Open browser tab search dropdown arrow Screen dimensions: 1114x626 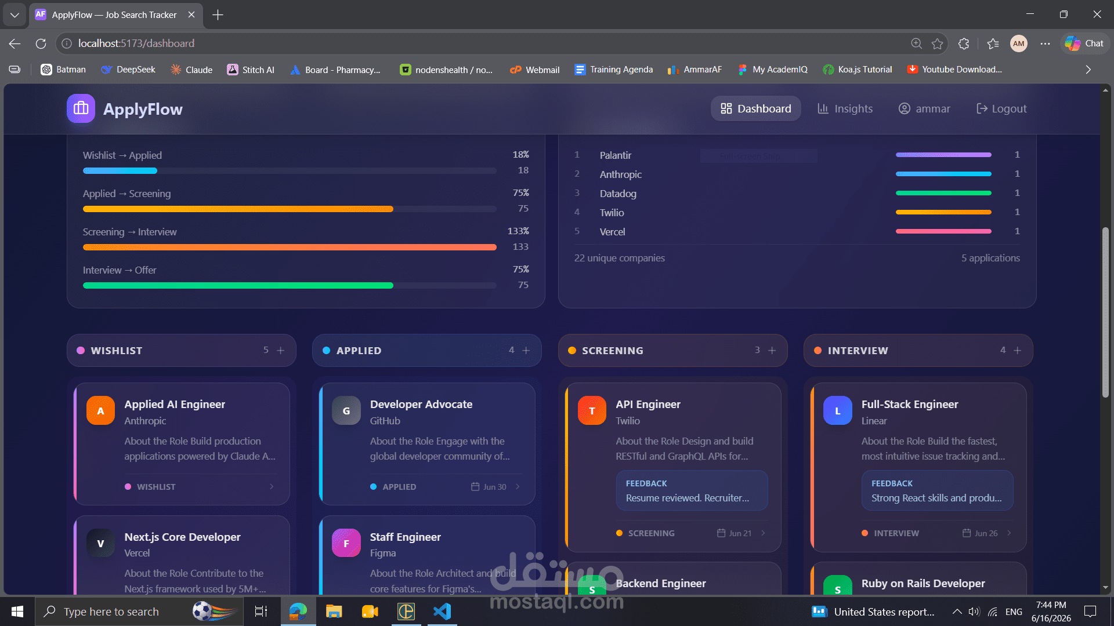(x=15, y=15)
